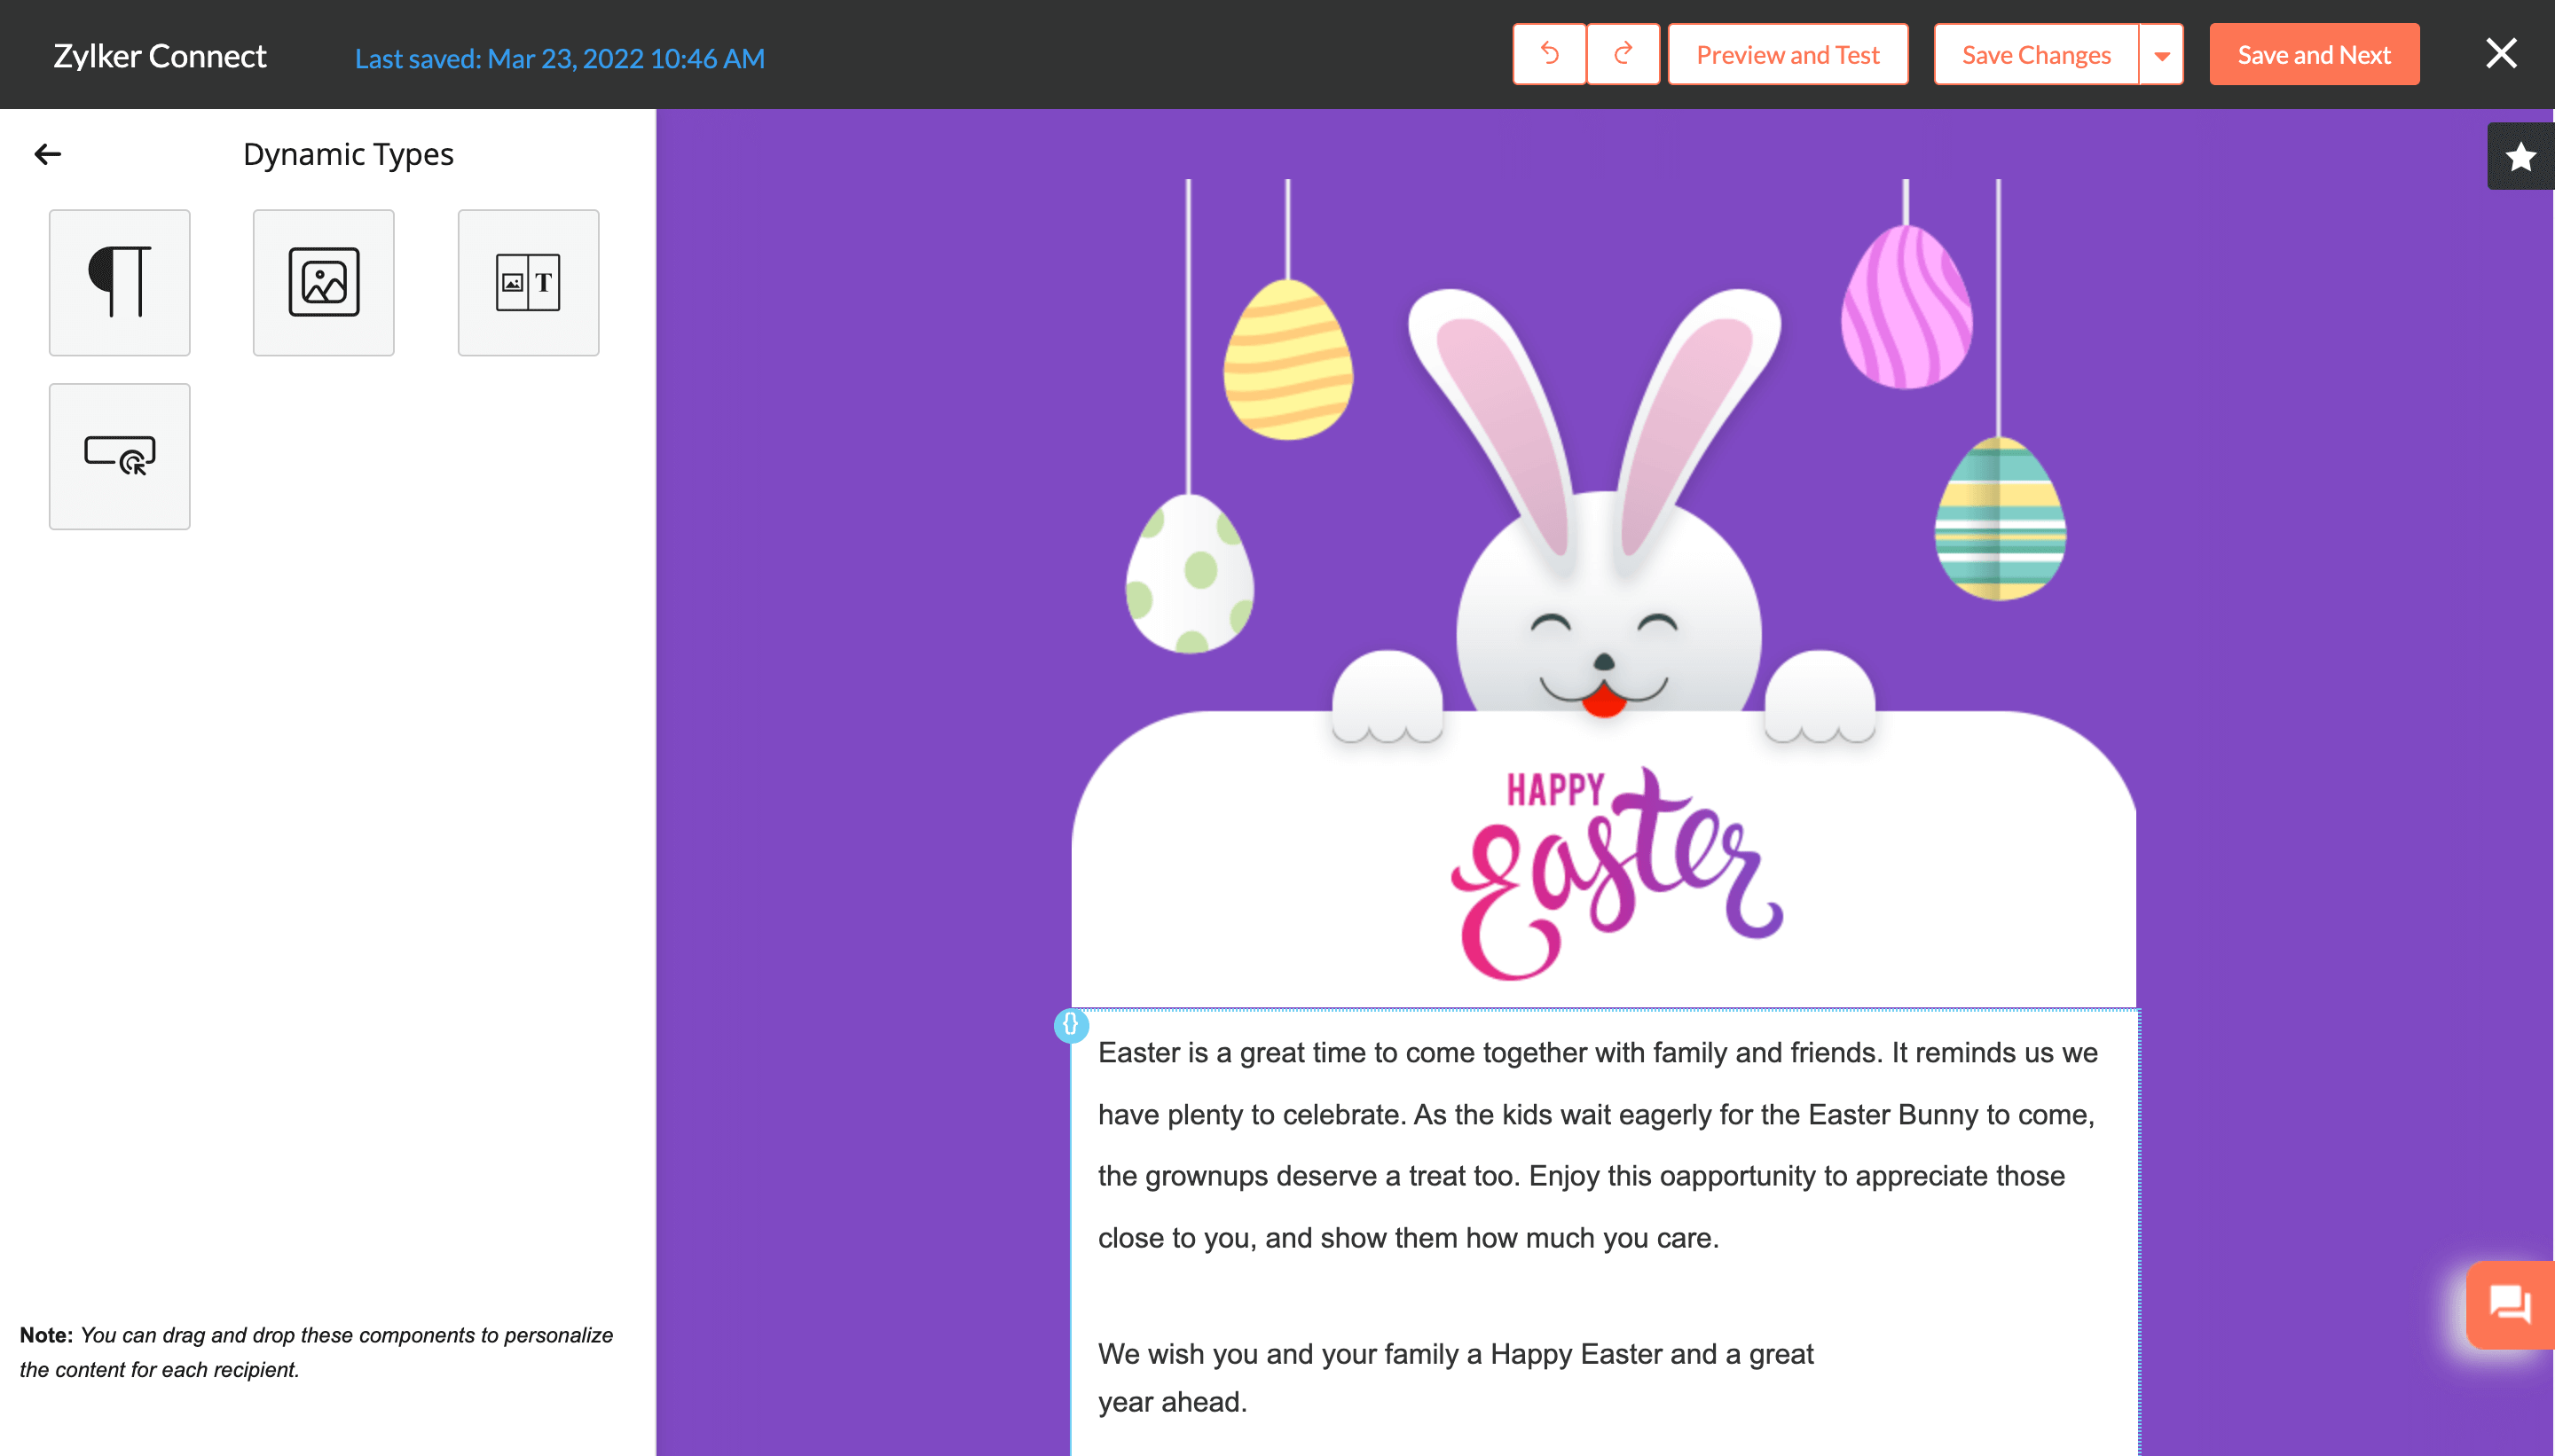2555x1456 pixels.
Task: Click the curly-brace dynamic content marker
Action: (x=1071, y=1024)
